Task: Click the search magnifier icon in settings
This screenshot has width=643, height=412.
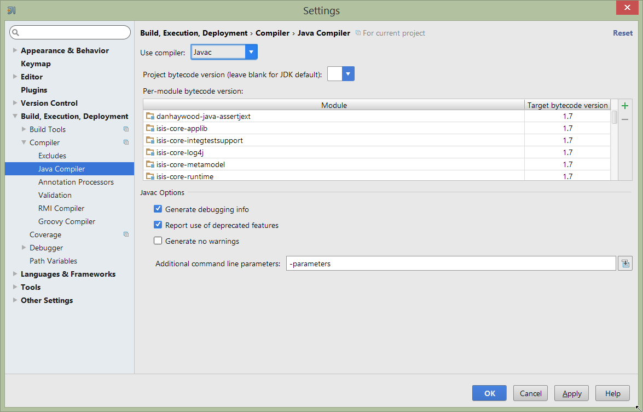Action: (15, 32)
